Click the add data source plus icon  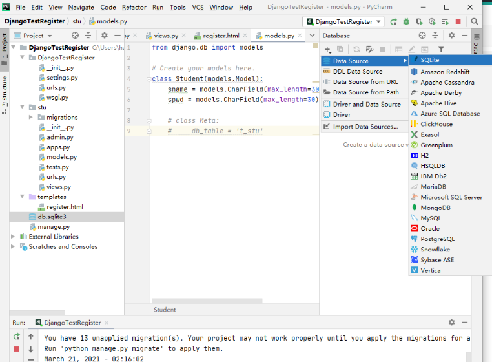click(327, 49)
